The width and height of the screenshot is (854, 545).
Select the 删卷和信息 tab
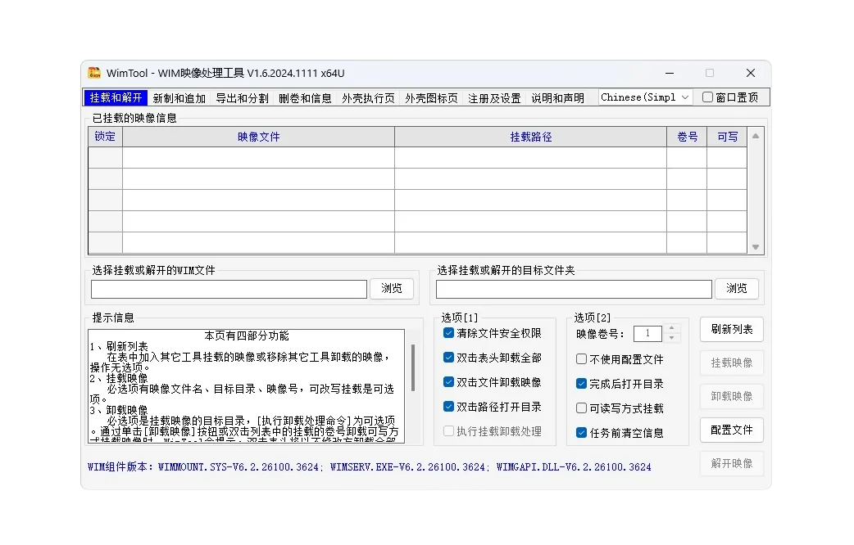(x=305, y=98)
